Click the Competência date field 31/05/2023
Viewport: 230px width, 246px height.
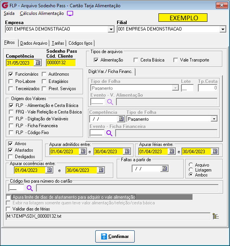[x=20, y=63]
